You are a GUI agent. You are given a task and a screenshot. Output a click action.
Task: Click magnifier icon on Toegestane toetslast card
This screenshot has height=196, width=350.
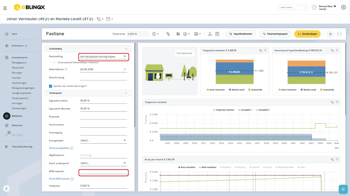coord(265,50)
